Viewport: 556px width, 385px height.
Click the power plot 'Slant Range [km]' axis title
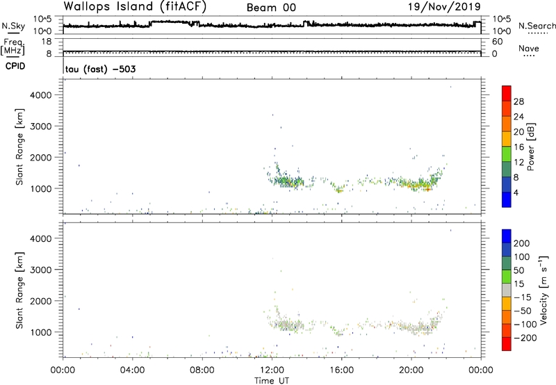tap(19, 147)
